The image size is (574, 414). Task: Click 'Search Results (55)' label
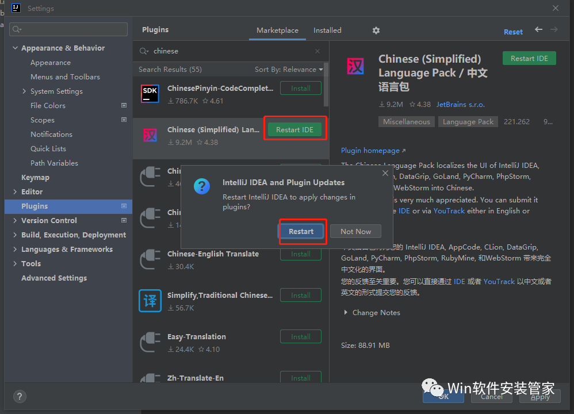(x=170, y=70)
